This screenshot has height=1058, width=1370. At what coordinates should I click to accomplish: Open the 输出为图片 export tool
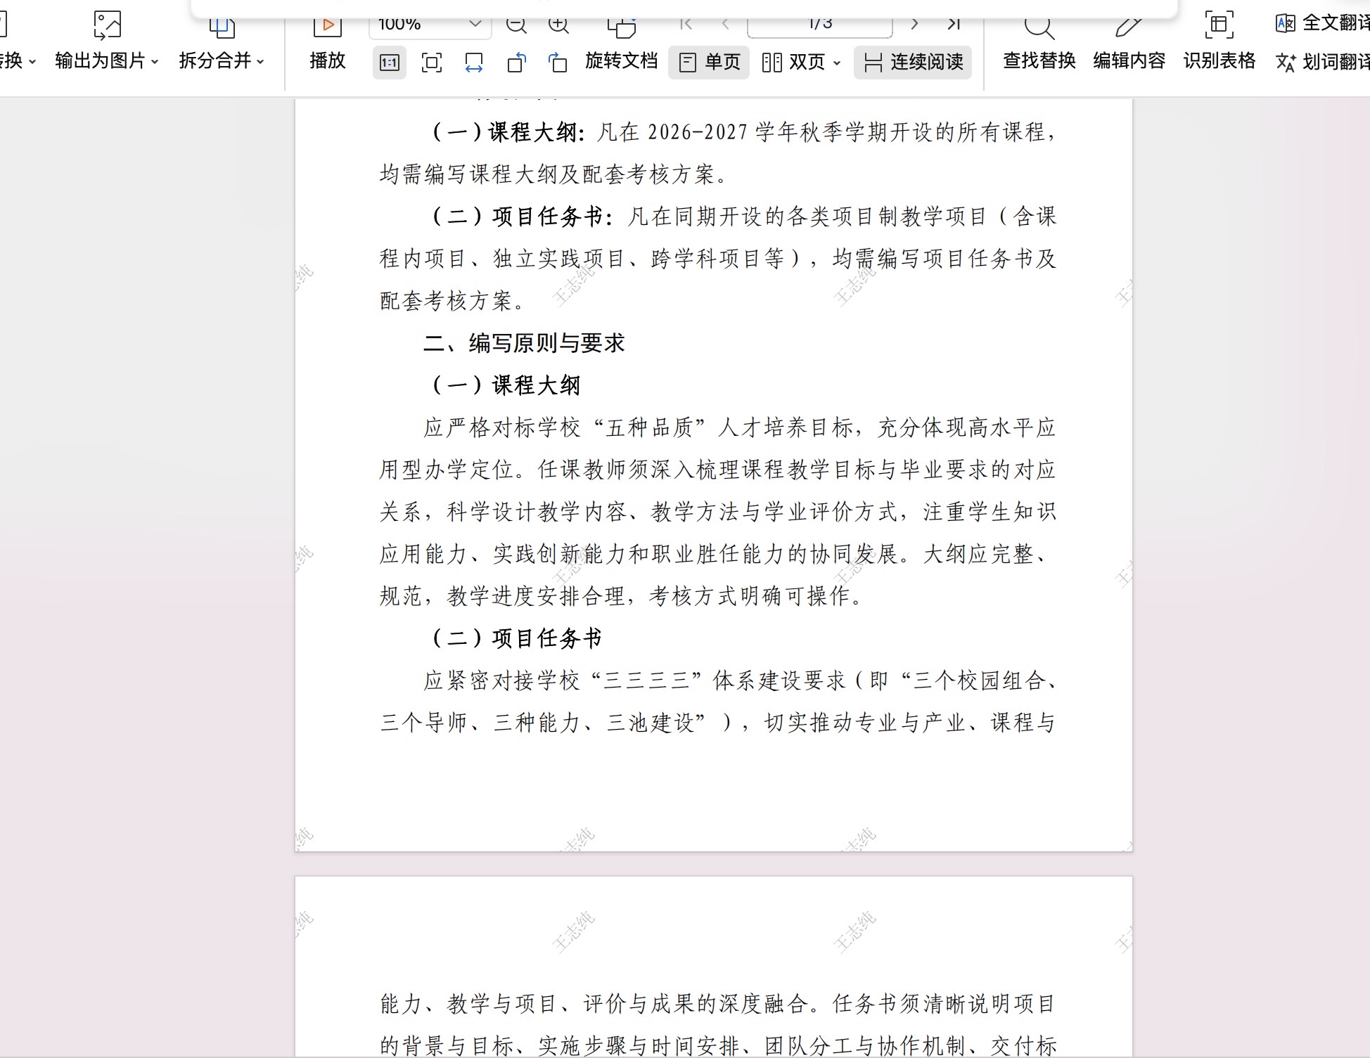[107, 42]
